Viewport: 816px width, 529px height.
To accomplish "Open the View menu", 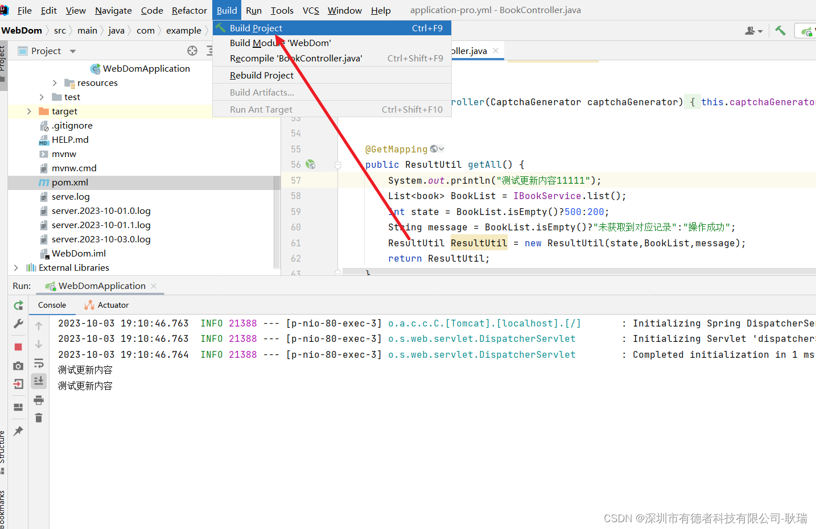I will click(76, 10).
